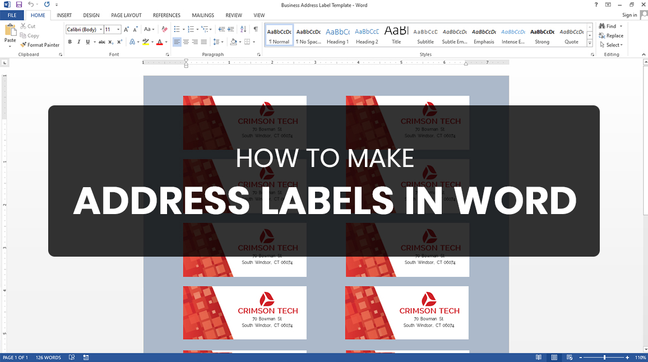
Task: Decrease paragraph indent
Action: click(x=221, y=29)
